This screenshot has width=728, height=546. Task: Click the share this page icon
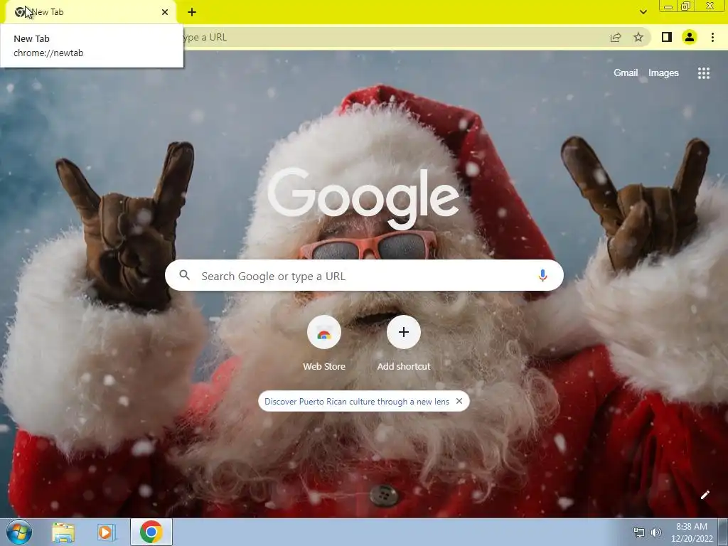point(616,37)
